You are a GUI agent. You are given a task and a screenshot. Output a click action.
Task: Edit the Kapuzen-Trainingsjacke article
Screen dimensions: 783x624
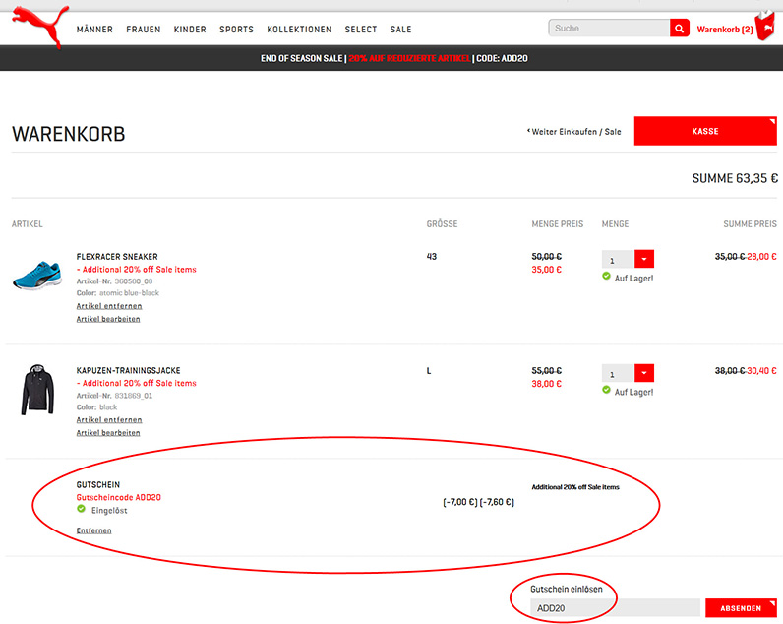108,433
